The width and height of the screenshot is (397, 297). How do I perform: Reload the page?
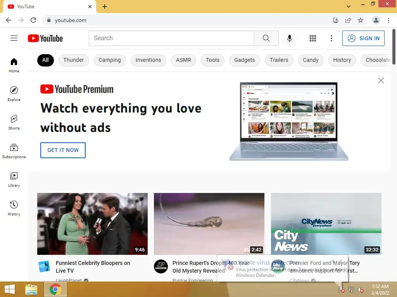point(33,20)
